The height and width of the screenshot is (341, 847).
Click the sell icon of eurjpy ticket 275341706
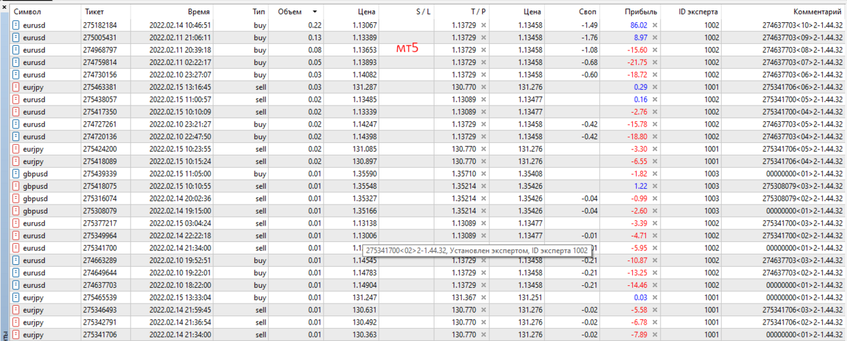click(16, 335)
